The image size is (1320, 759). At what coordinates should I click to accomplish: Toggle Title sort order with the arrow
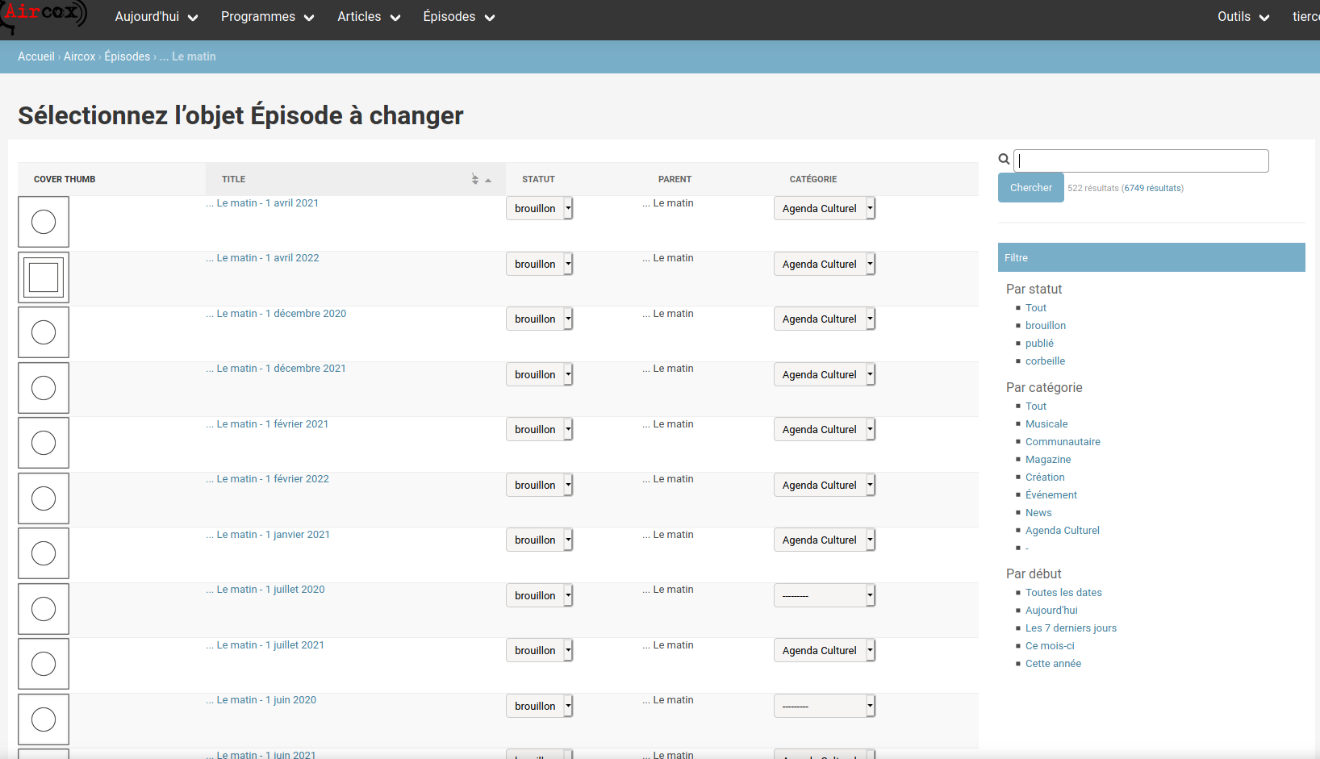pyautogui.click(x=488, y=180)
